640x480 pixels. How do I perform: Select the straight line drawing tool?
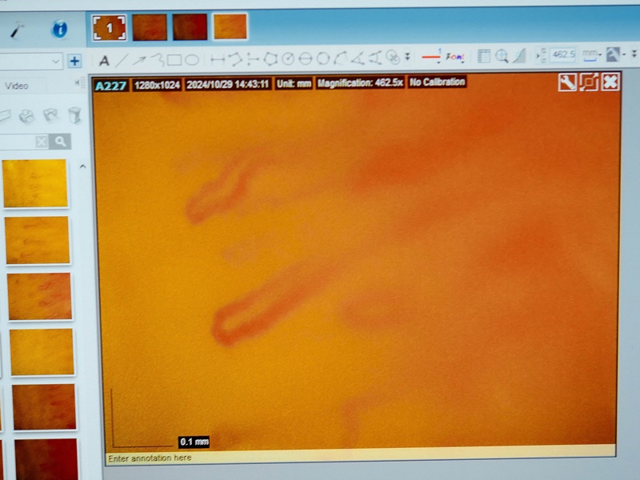pos(122,60)
